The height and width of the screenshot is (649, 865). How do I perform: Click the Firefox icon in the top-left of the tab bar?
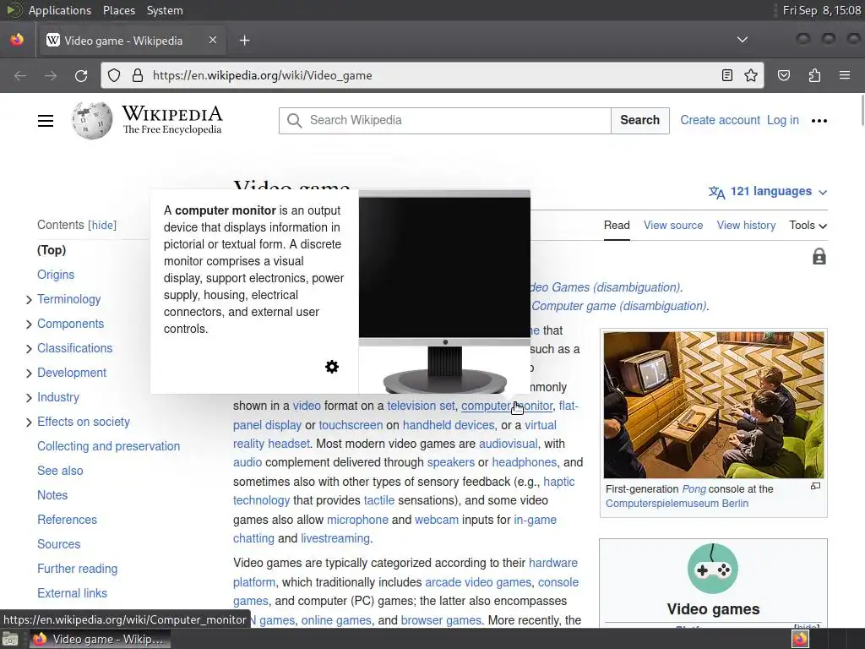coord(17,40)
